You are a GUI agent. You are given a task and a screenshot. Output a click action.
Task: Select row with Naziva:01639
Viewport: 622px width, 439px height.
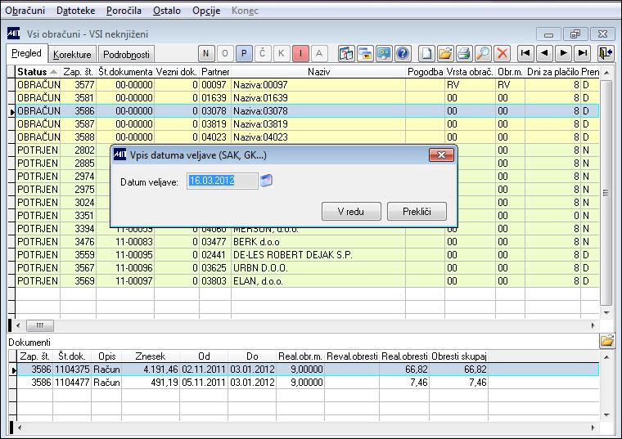pos(308,98)
